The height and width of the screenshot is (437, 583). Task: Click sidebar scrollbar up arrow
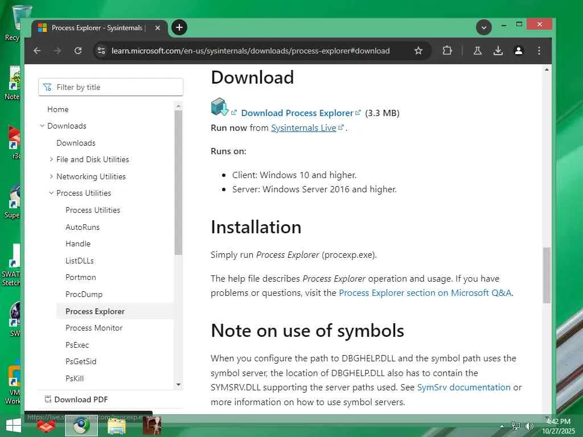(x=178, y=106)
